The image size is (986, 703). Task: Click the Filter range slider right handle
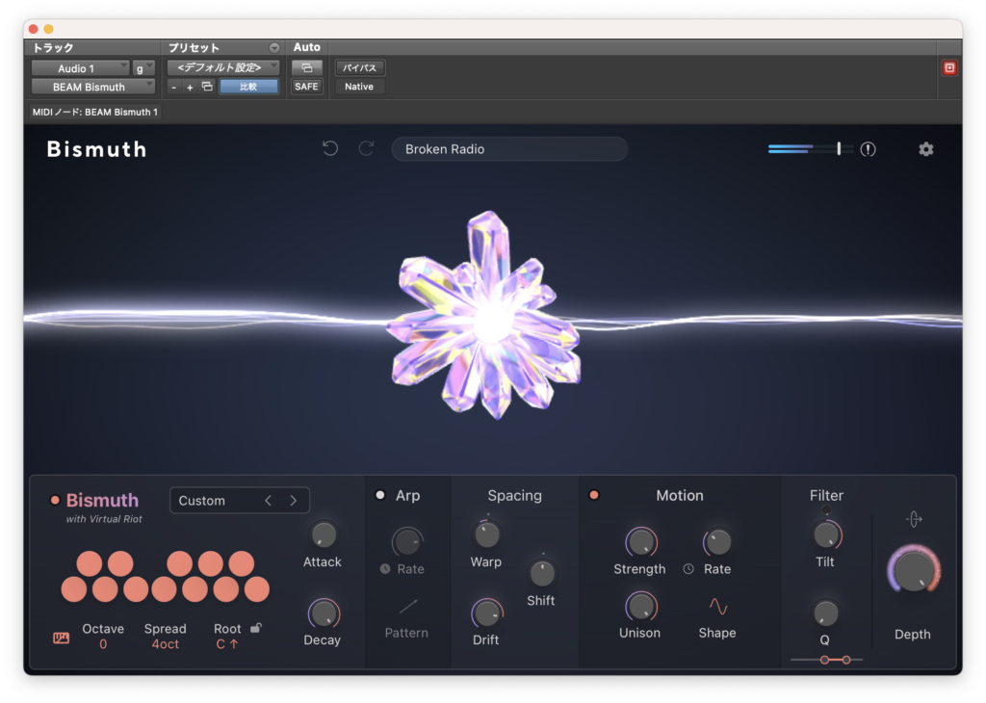coord(846,660)
